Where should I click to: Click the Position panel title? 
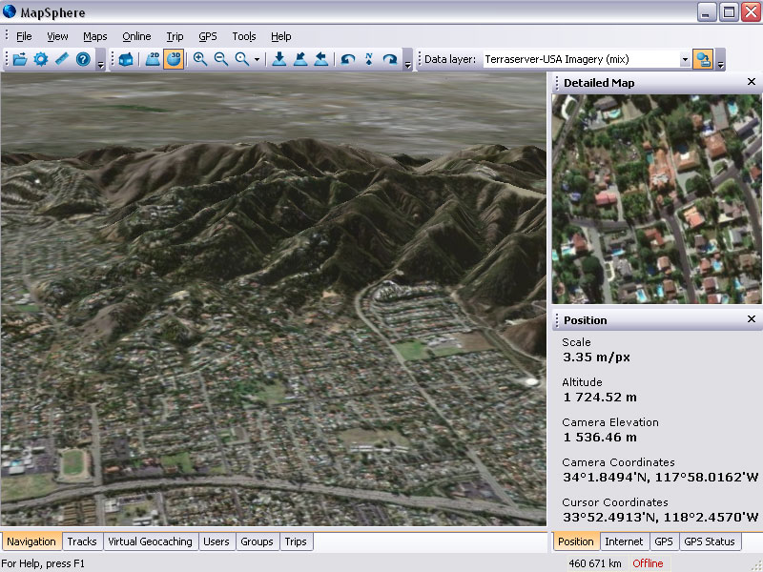tap(586, 320)
